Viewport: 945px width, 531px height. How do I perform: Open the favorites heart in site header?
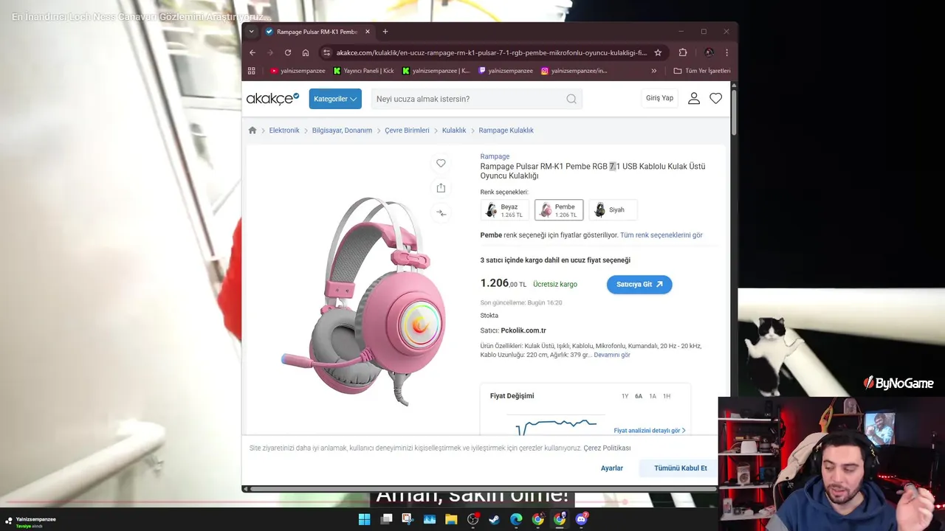715,98
